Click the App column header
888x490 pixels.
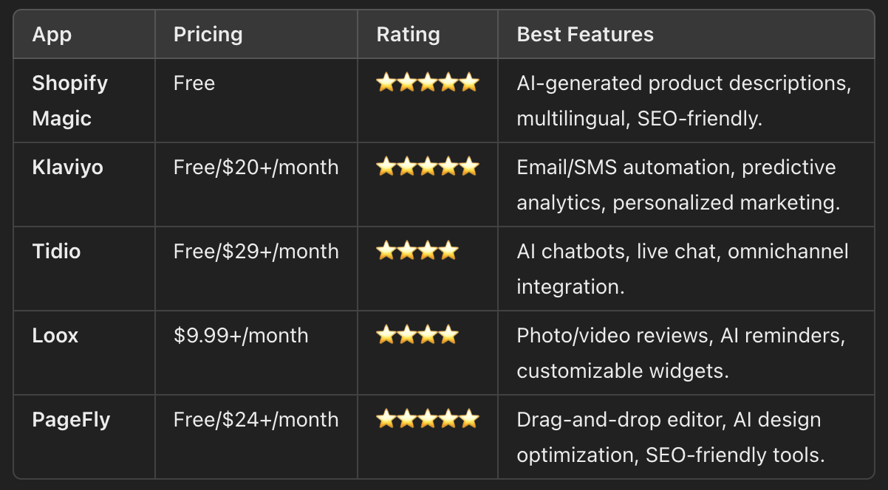coord(52,34)
